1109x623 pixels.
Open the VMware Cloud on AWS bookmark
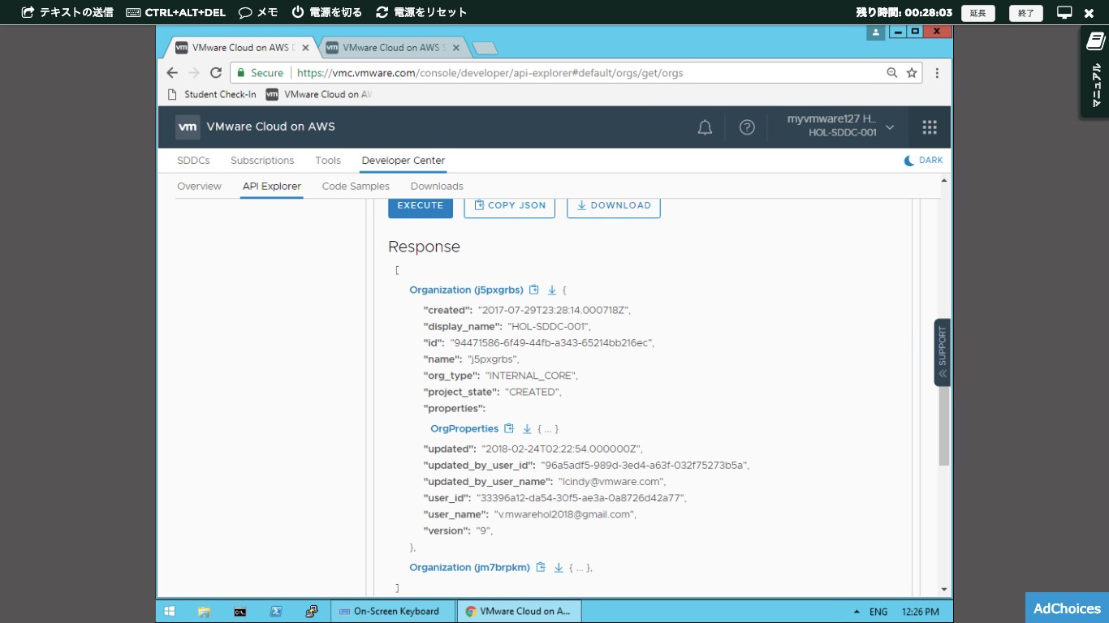pos(319,94)
